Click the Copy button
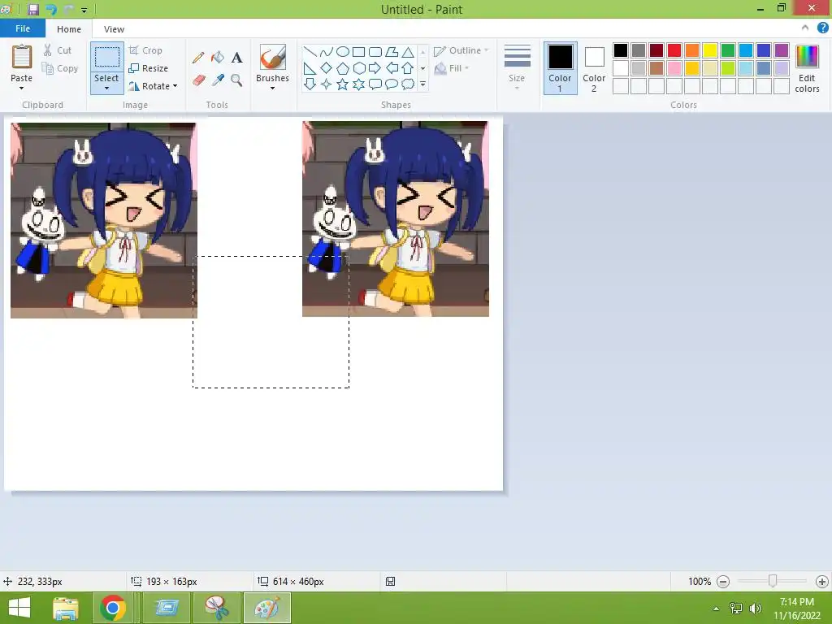 (x=60, y=68)
